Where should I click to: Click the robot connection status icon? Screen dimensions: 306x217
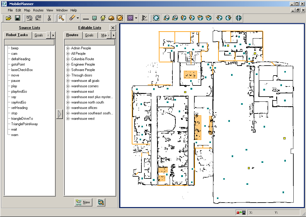241,212
